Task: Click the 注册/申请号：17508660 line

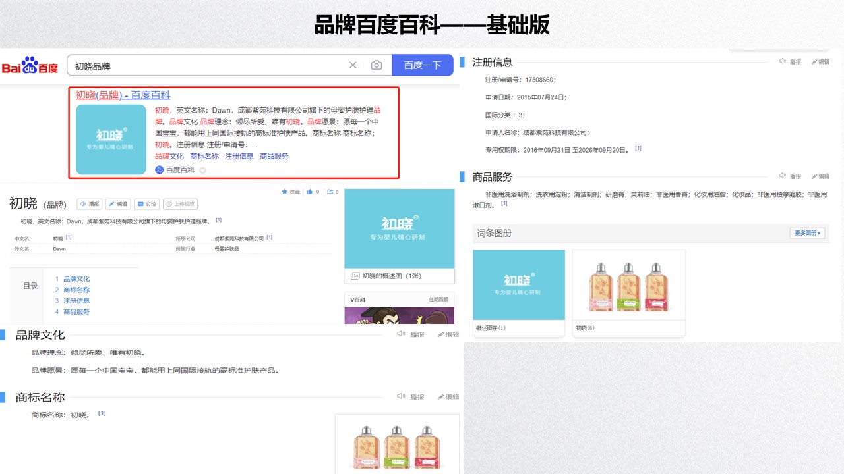Action: [521, 80]
